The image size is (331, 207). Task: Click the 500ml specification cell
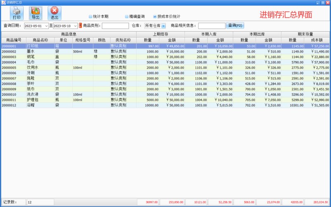click(83, 51)
